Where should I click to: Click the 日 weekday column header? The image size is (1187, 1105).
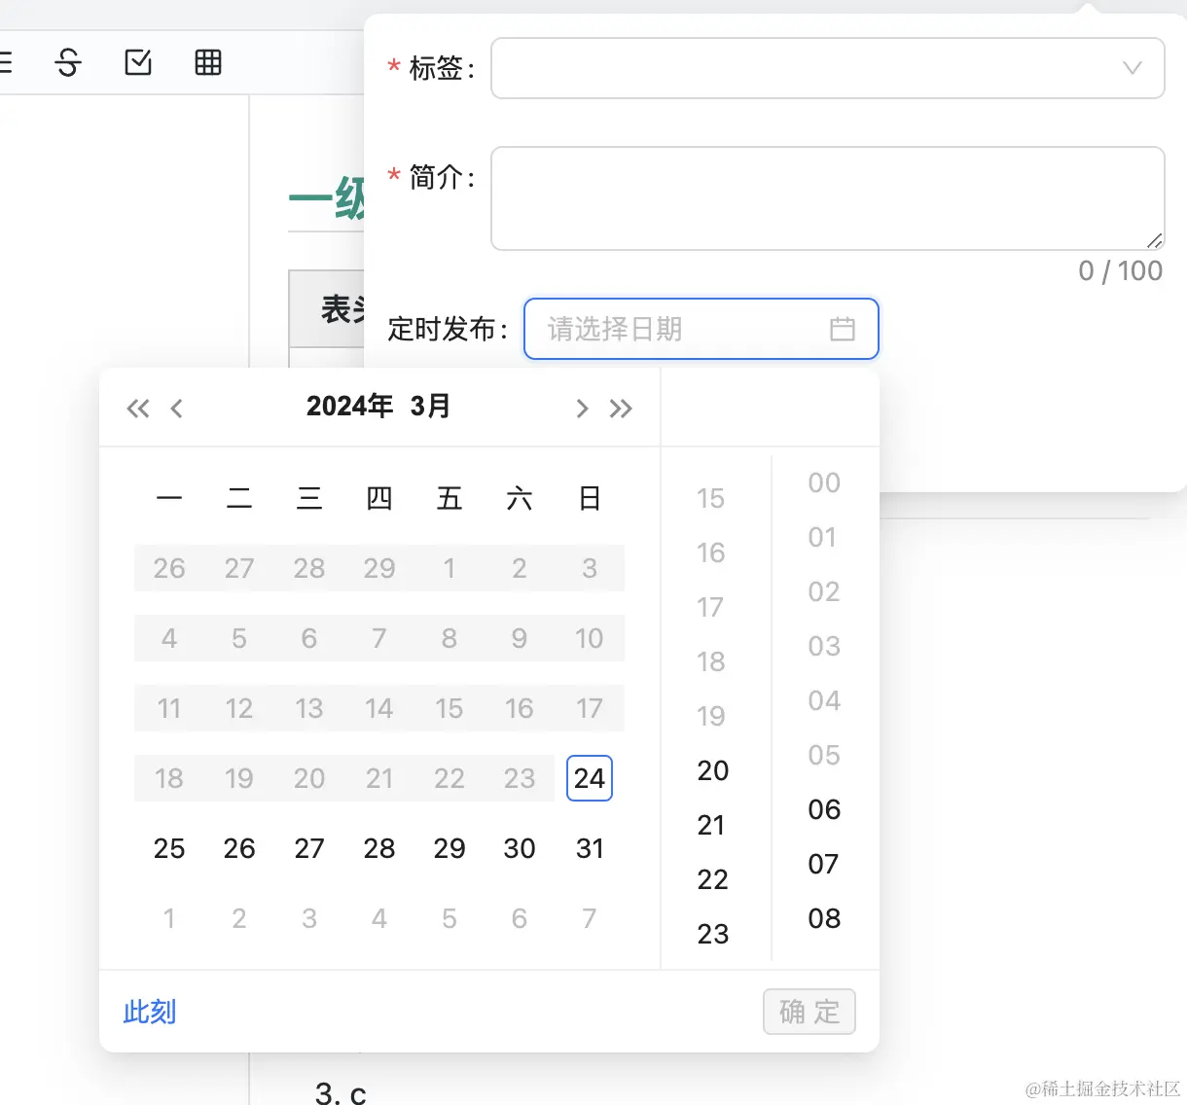pyautogui.click(x=590, y=498)
